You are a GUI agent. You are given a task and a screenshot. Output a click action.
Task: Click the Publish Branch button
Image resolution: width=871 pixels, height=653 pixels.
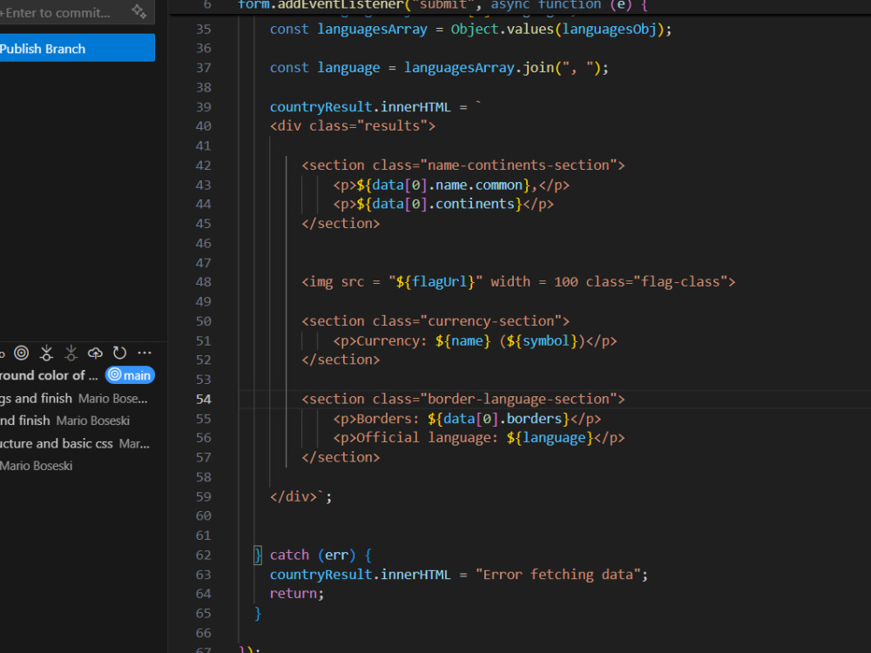[78, 48]
